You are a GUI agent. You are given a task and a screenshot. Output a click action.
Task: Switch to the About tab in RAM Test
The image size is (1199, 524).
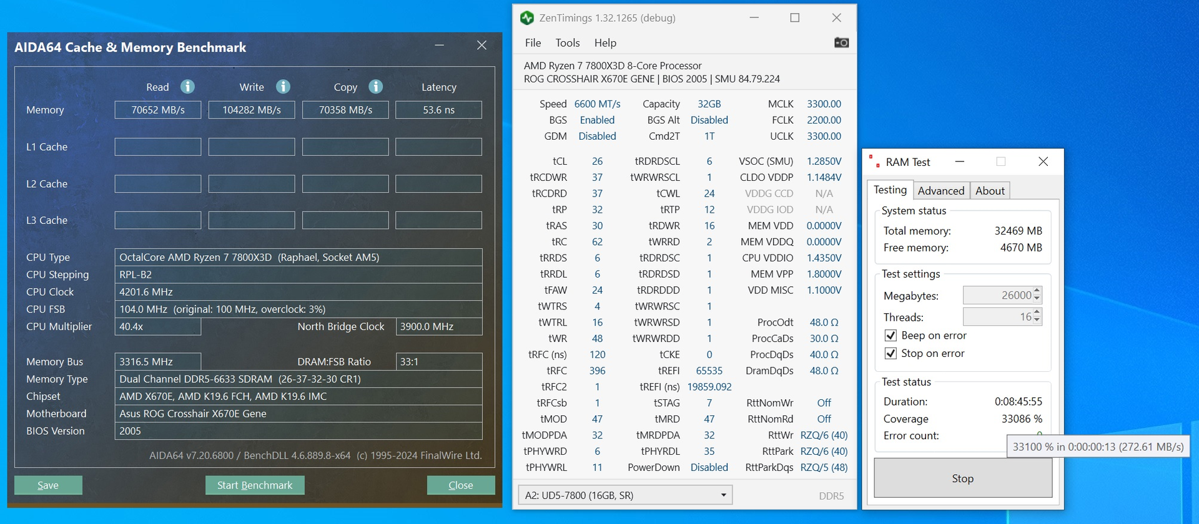click(990, 191)
